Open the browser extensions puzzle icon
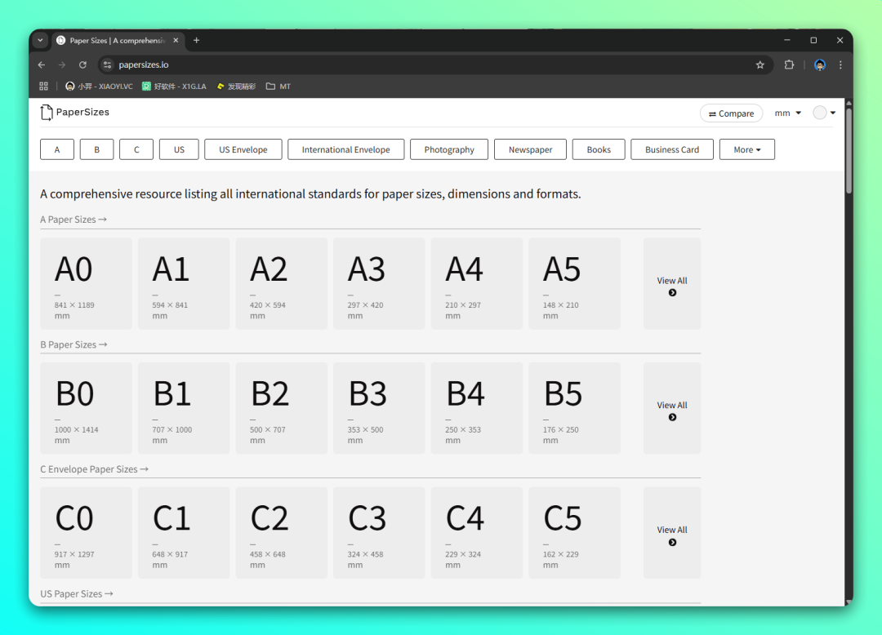 tap(789, 65)
